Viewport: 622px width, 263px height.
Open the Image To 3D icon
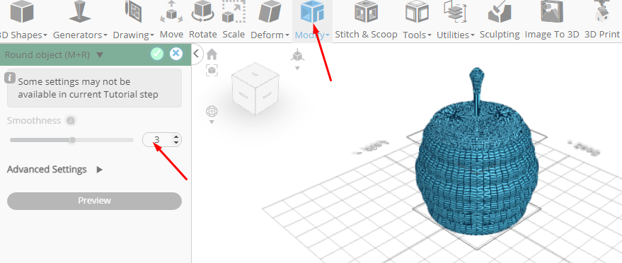(552, 12)
